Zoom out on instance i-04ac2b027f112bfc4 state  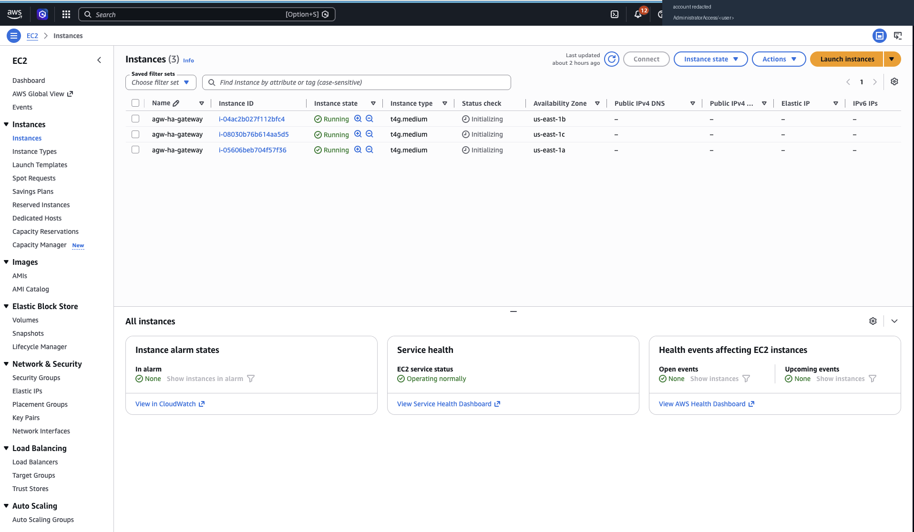click(x=370, y=119)
